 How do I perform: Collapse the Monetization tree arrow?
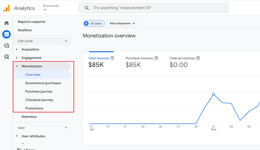coord(17,66)
